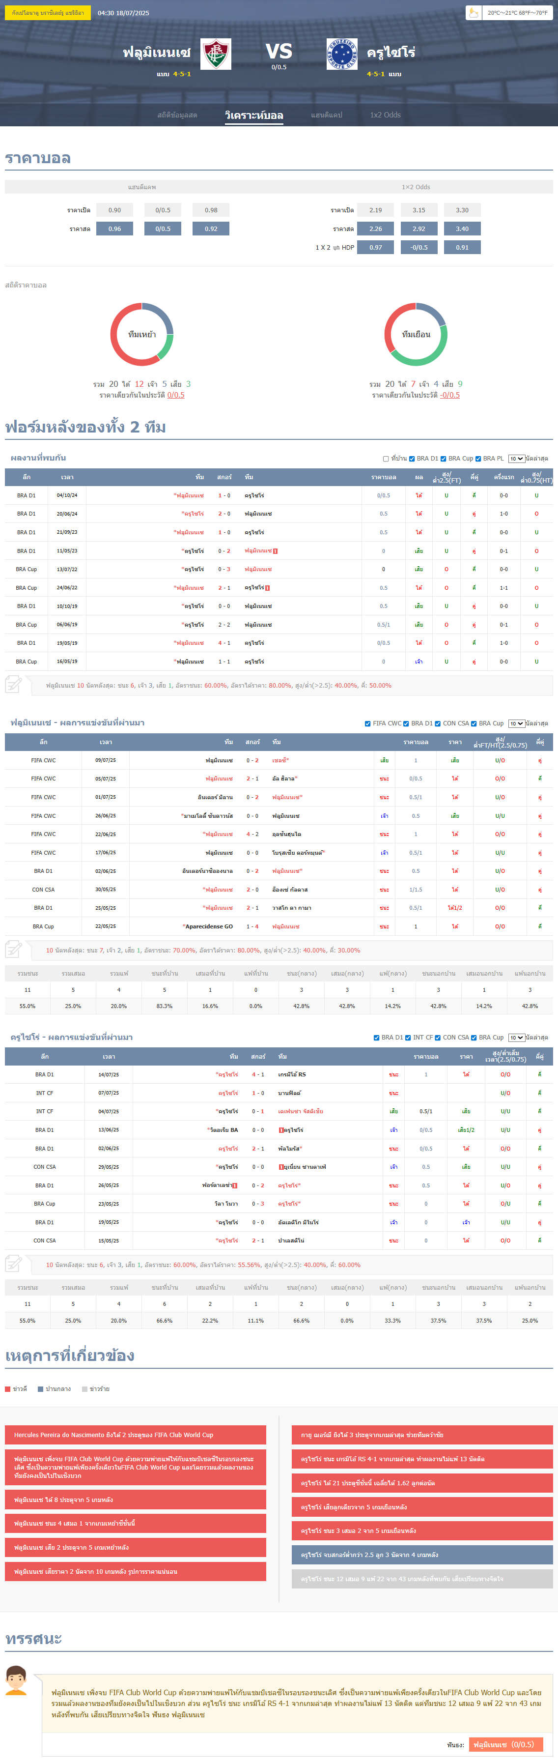Viewport: 558px width, 1761px height.
Task: Click score 0 - 2 in Fluminense 09/07/25 row
Action: coord(252,760)
